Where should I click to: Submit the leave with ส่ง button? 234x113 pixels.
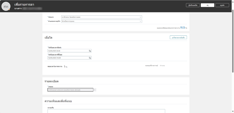pos(207,5)
